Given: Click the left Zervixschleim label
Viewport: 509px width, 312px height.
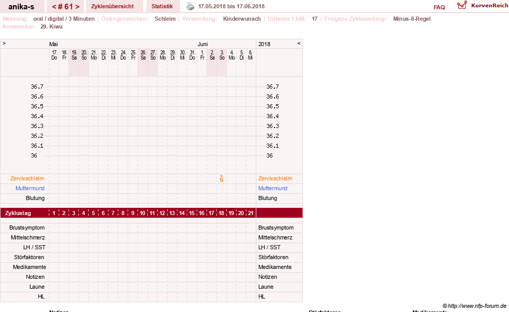Looking at the screenshot, I should pos(27,178).
